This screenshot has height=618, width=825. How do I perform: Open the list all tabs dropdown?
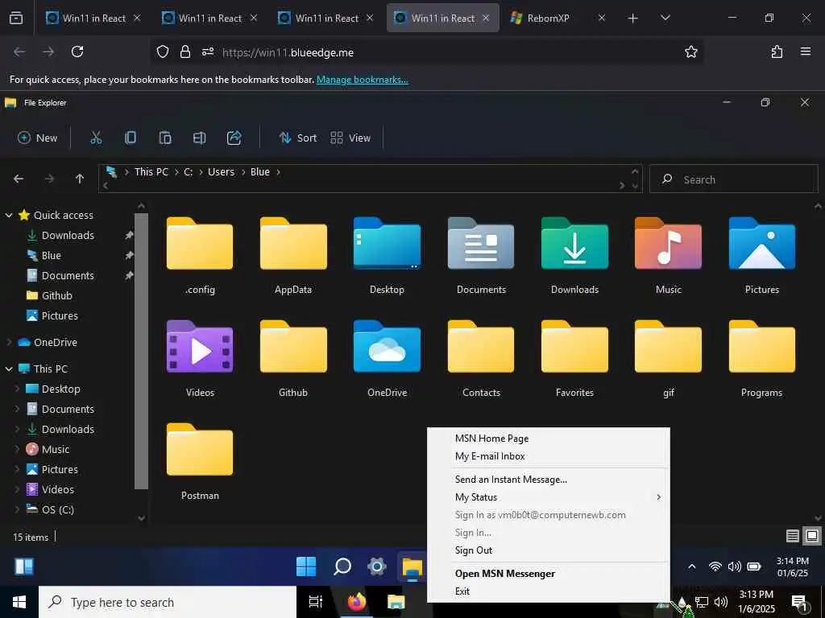[665, 18]
